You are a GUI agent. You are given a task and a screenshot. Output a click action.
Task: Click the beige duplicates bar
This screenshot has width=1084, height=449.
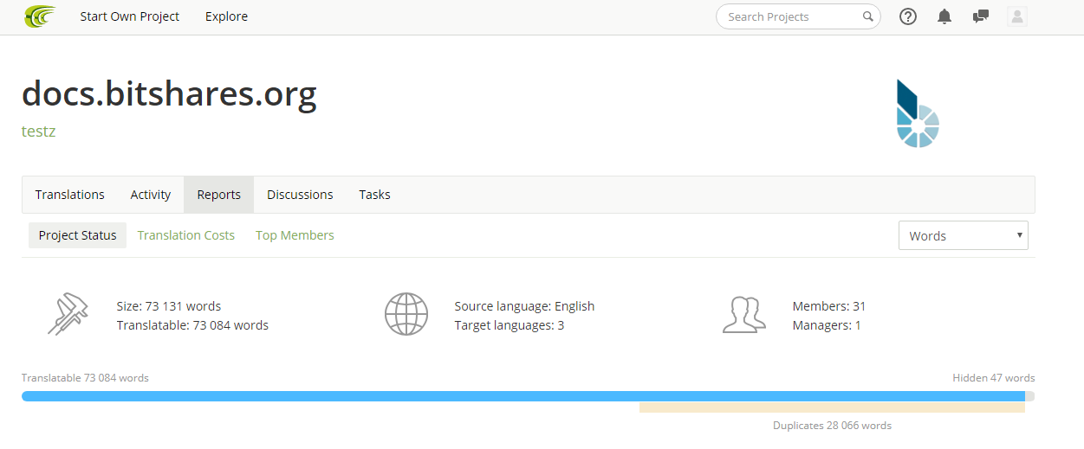pos(832,407)
